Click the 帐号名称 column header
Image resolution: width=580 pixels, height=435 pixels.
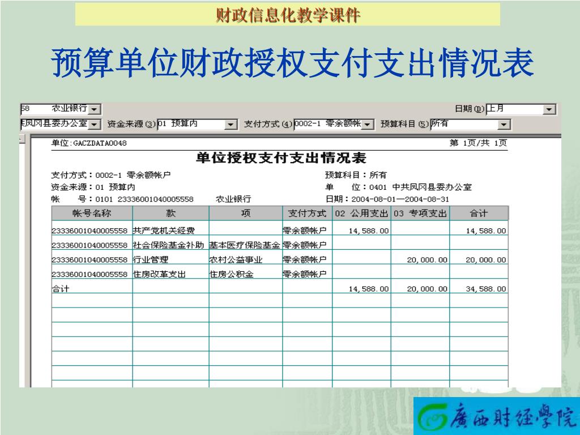(x=92, y=214)
